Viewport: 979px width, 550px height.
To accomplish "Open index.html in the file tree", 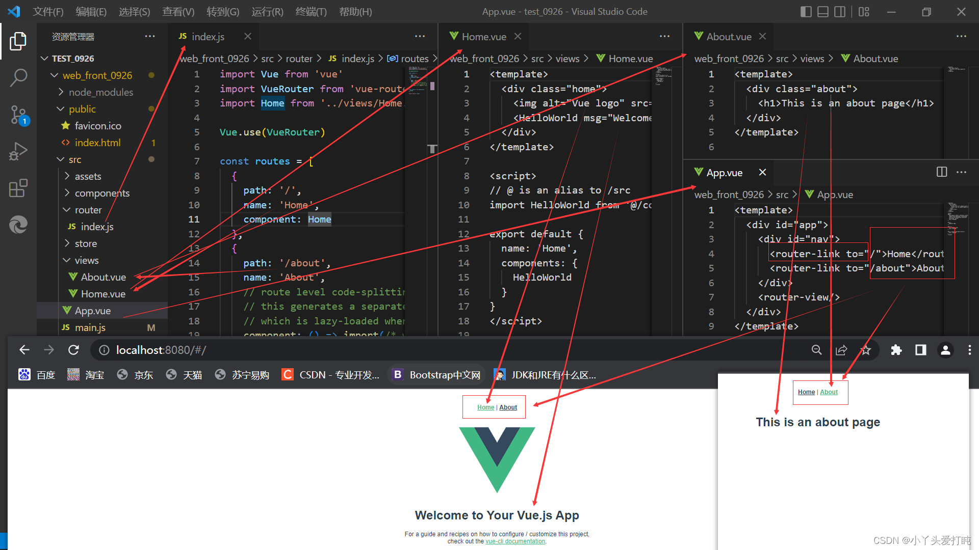I will click(x=98, y=143).
